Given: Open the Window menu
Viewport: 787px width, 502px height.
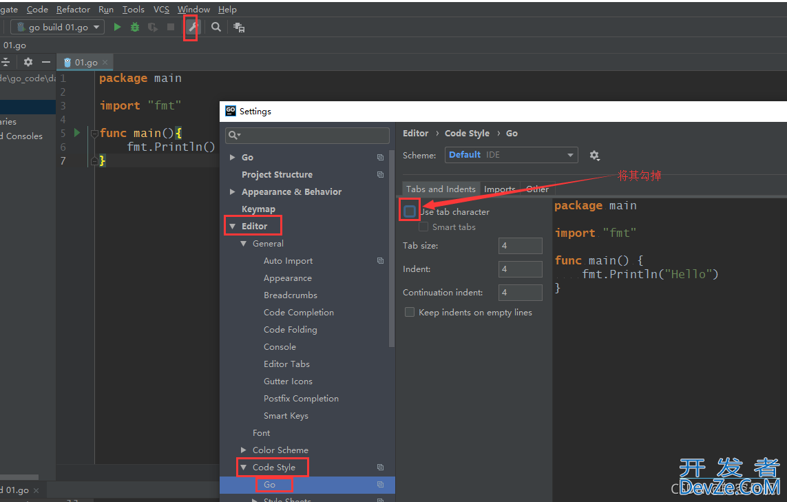Looking at the screenshot, I should tap(193, 10).
